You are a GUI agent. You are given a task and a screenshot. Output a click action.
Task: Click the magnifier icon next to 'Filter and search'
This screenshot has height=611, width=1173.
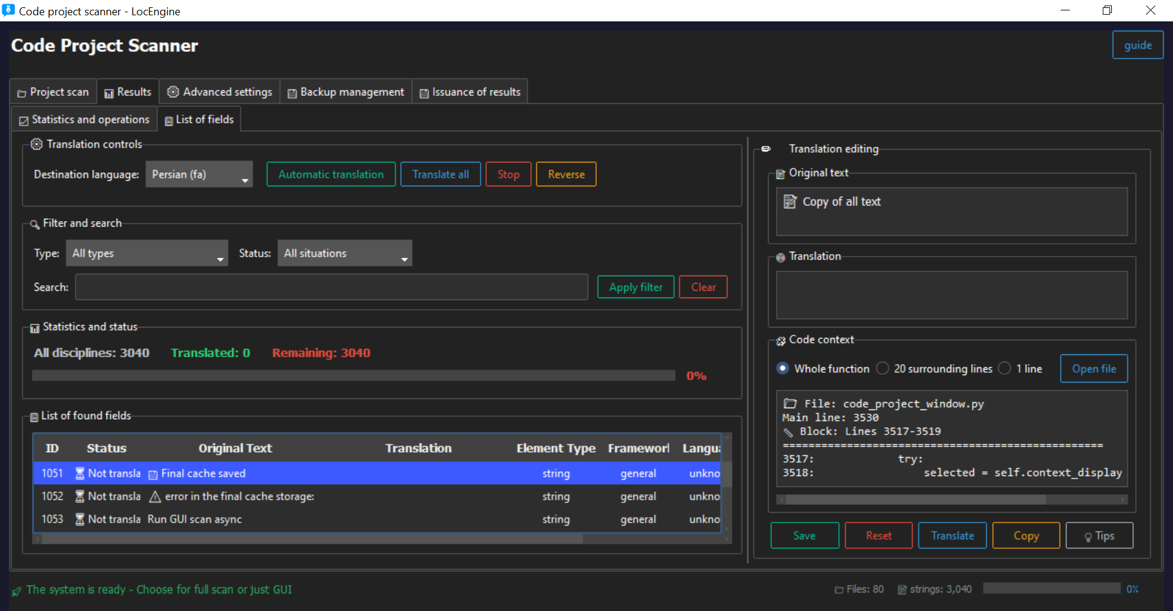pos(35,224)
